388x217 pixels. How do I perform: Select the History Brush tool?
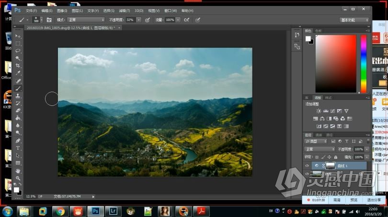point(18,103)
